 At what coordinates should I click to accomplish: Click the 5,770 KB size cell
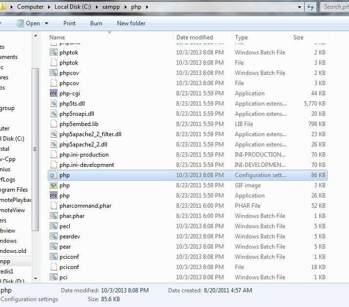[x=314, y=104]
